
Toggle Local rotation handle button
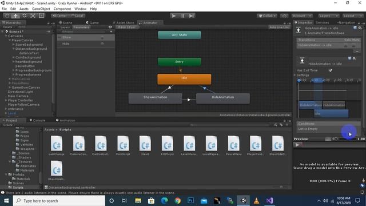pyautogui.click(x=77, y=16)
